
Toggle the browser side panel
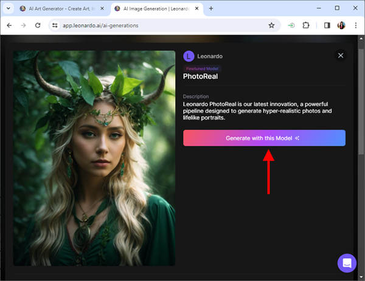(x=327, y=25)
